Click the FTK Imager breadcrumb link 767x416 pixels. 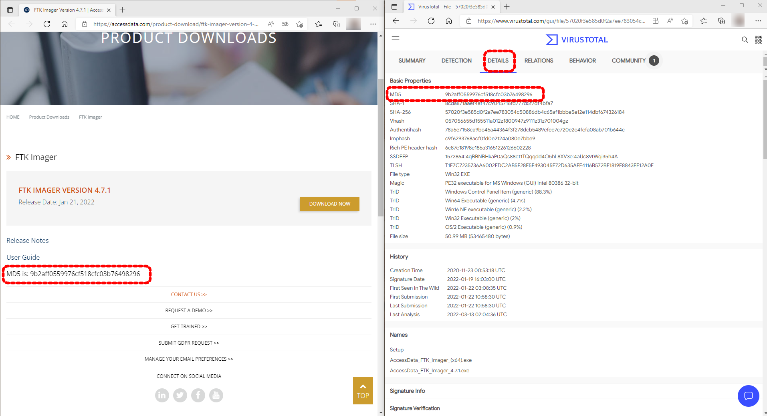click(x=91, y=117)
